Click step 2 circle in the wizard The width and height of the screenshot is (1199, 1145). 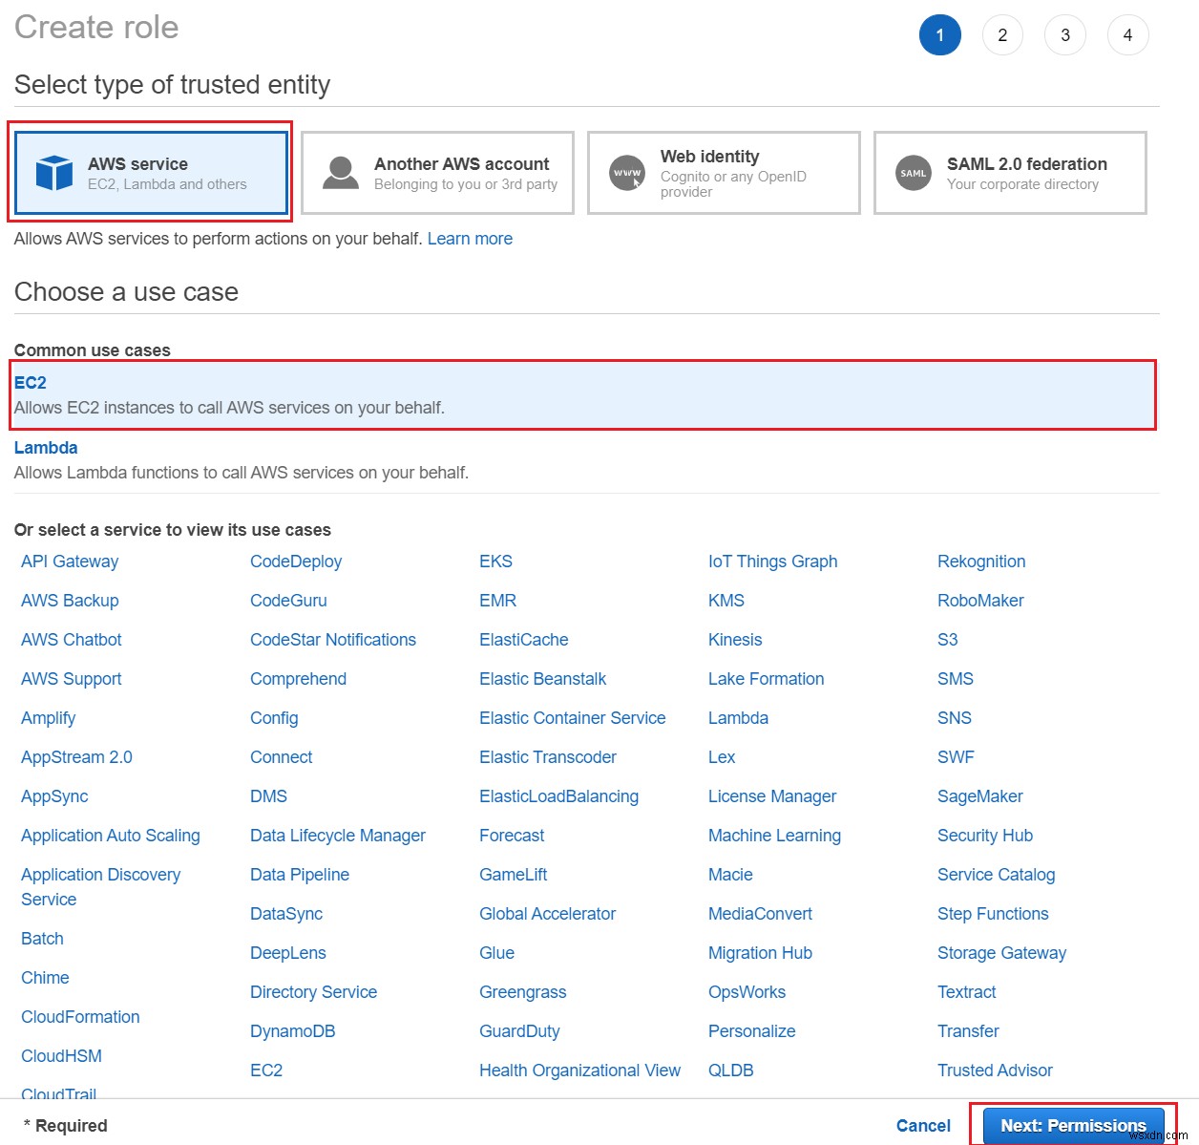point(1002,34)
